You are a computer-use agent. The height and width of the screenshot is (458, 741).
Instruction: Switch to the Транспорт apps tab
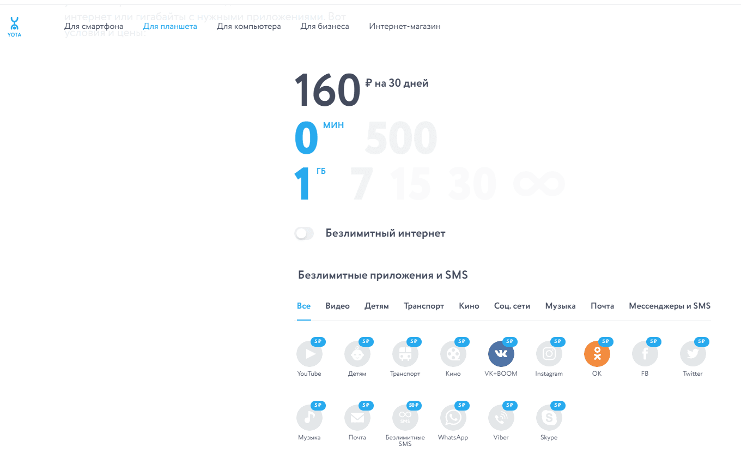(x=424, y=306)
